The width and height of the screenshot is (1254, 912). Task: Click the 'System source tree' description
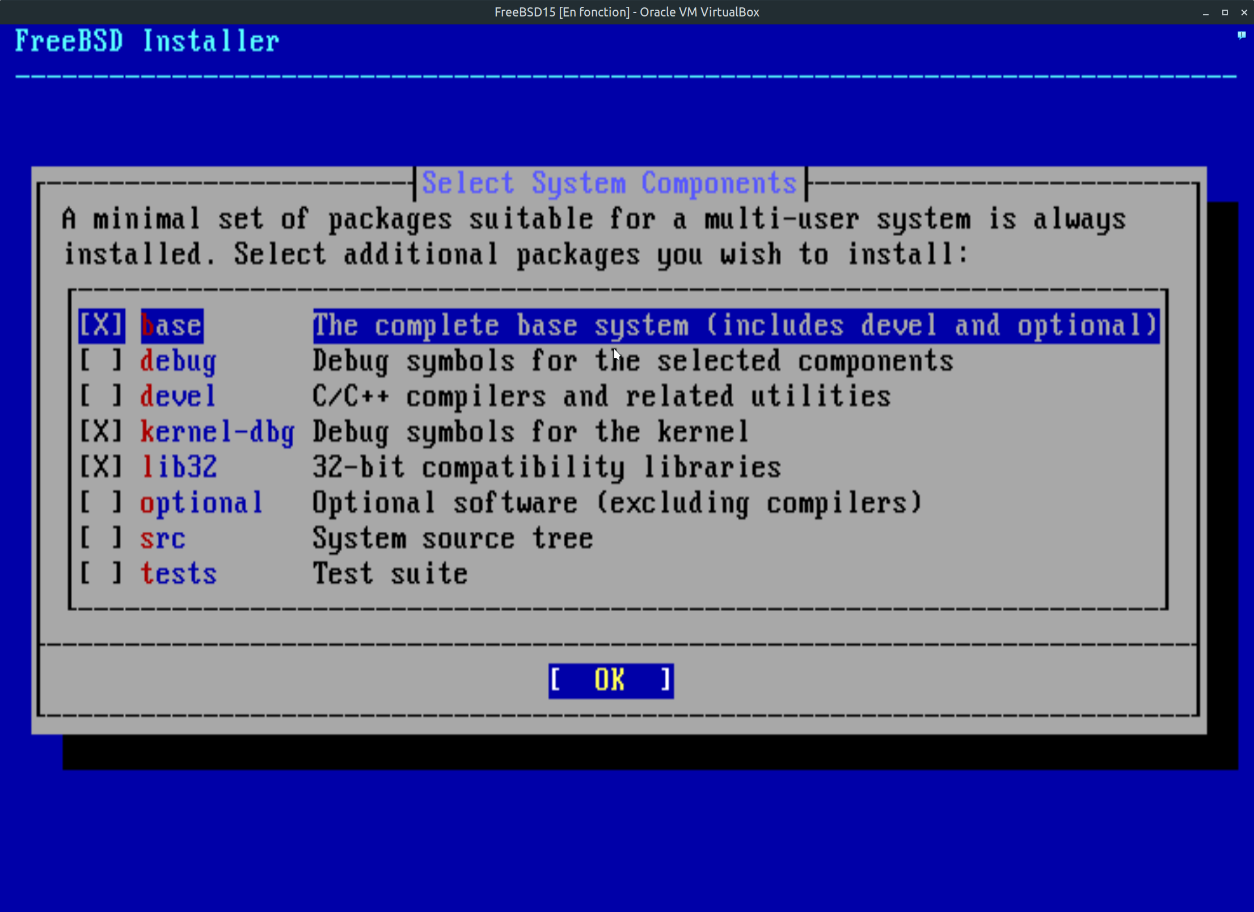(x=452, y=538)
